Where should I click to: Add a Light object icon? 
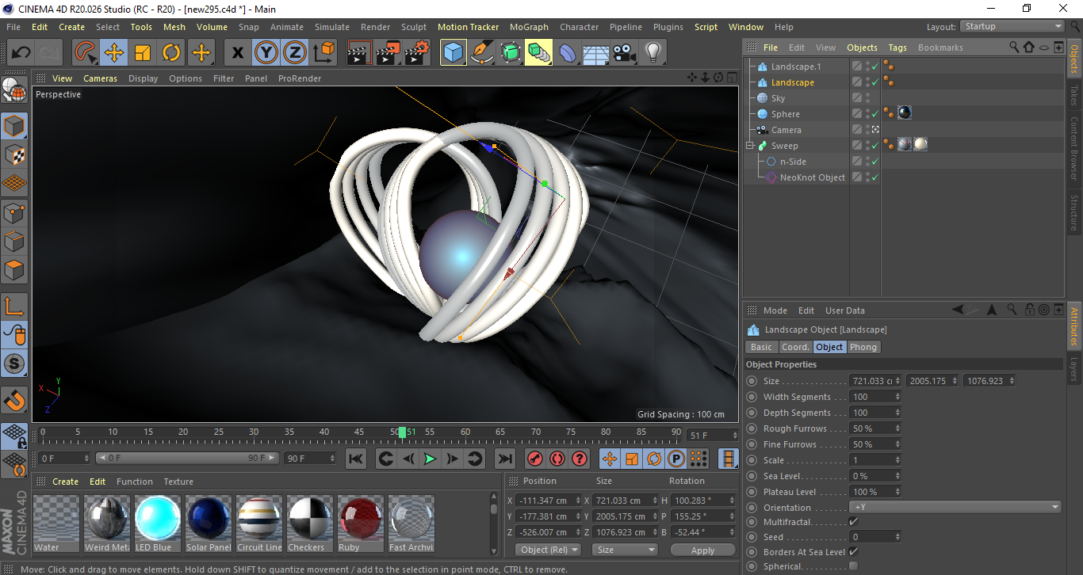[653, 53]
